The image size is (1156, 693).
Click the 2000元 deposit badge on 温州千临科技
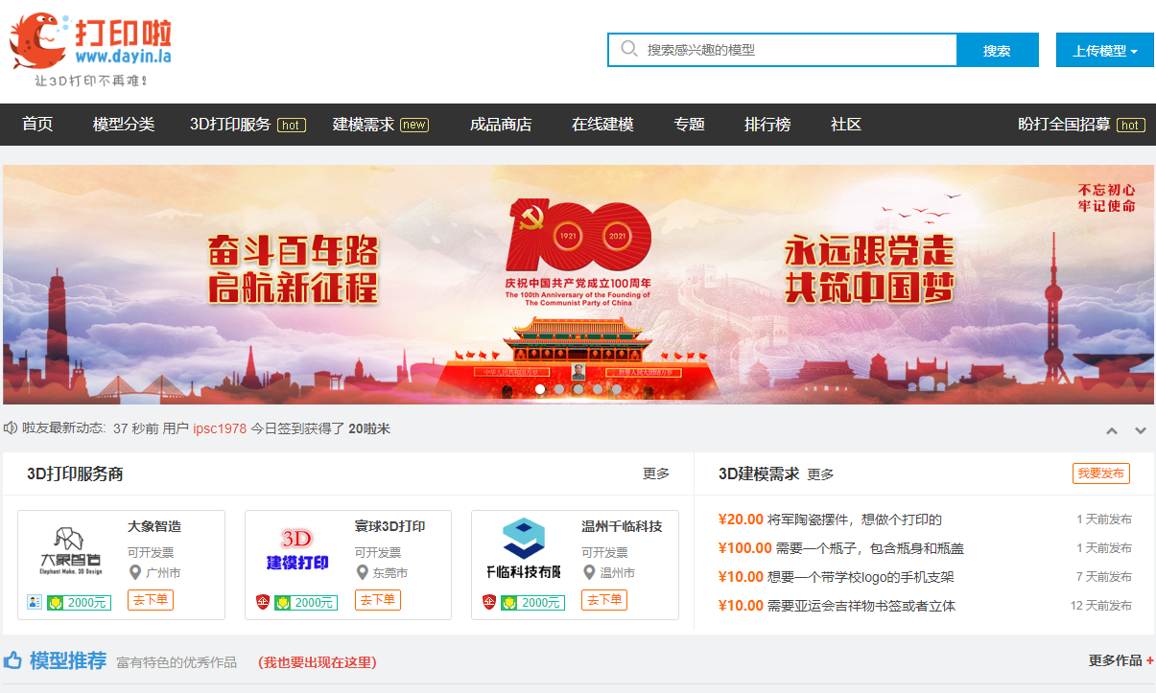(532, 603)
